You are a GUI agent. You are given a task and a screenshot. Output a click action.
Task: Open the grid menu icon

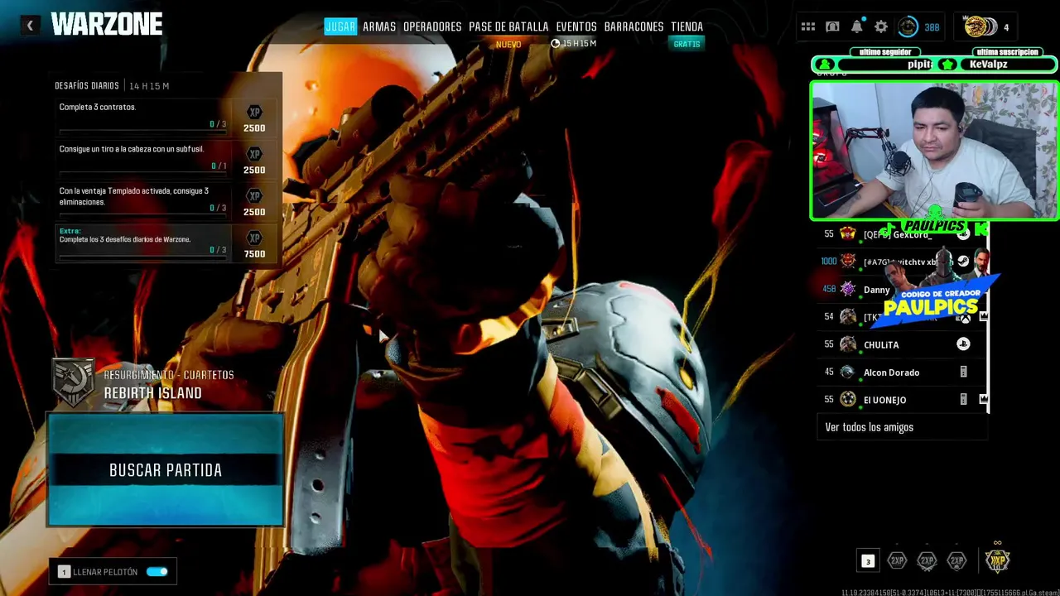click(x=808, y=26)
